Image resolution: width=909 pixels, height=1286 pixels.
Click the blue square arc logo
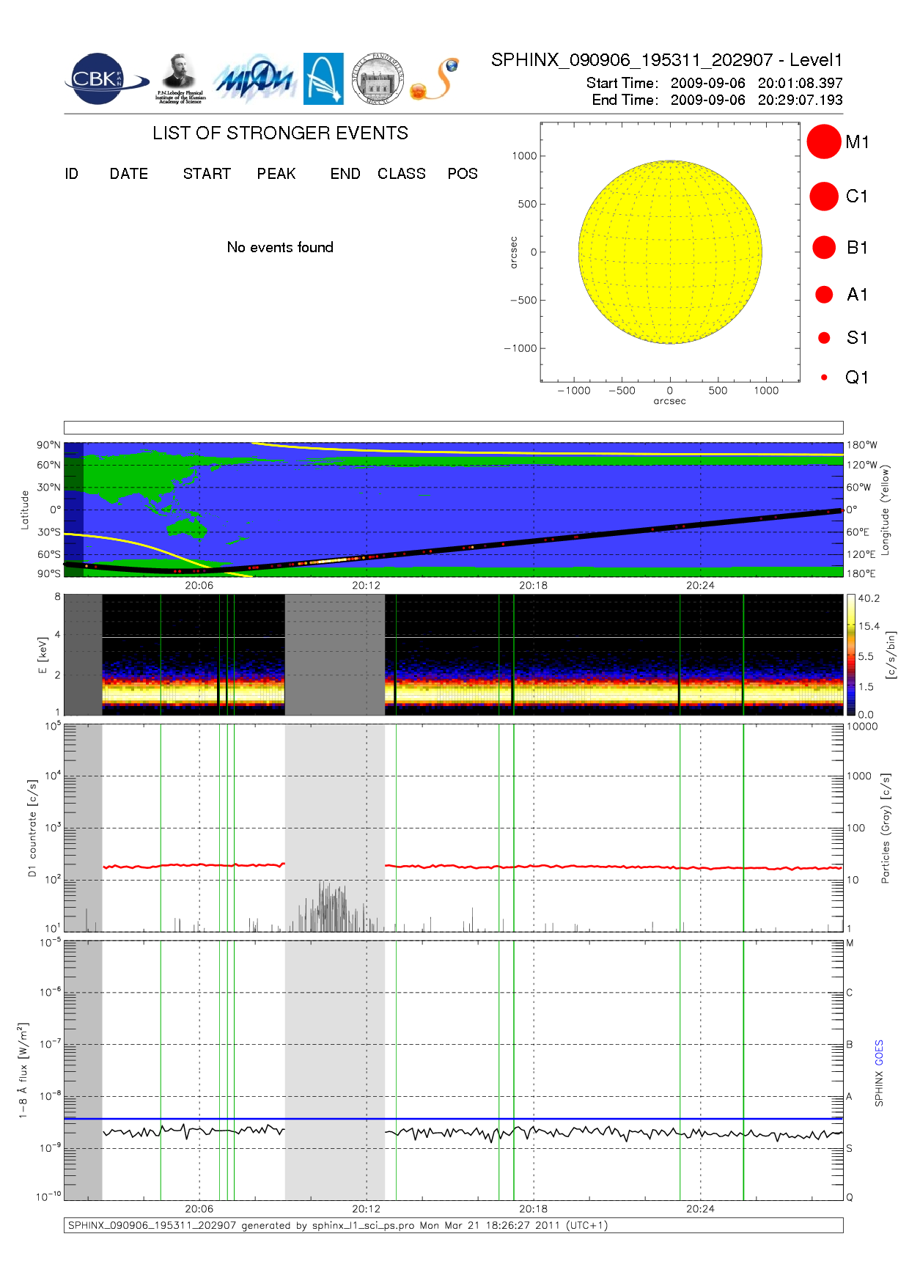[323, 78]
